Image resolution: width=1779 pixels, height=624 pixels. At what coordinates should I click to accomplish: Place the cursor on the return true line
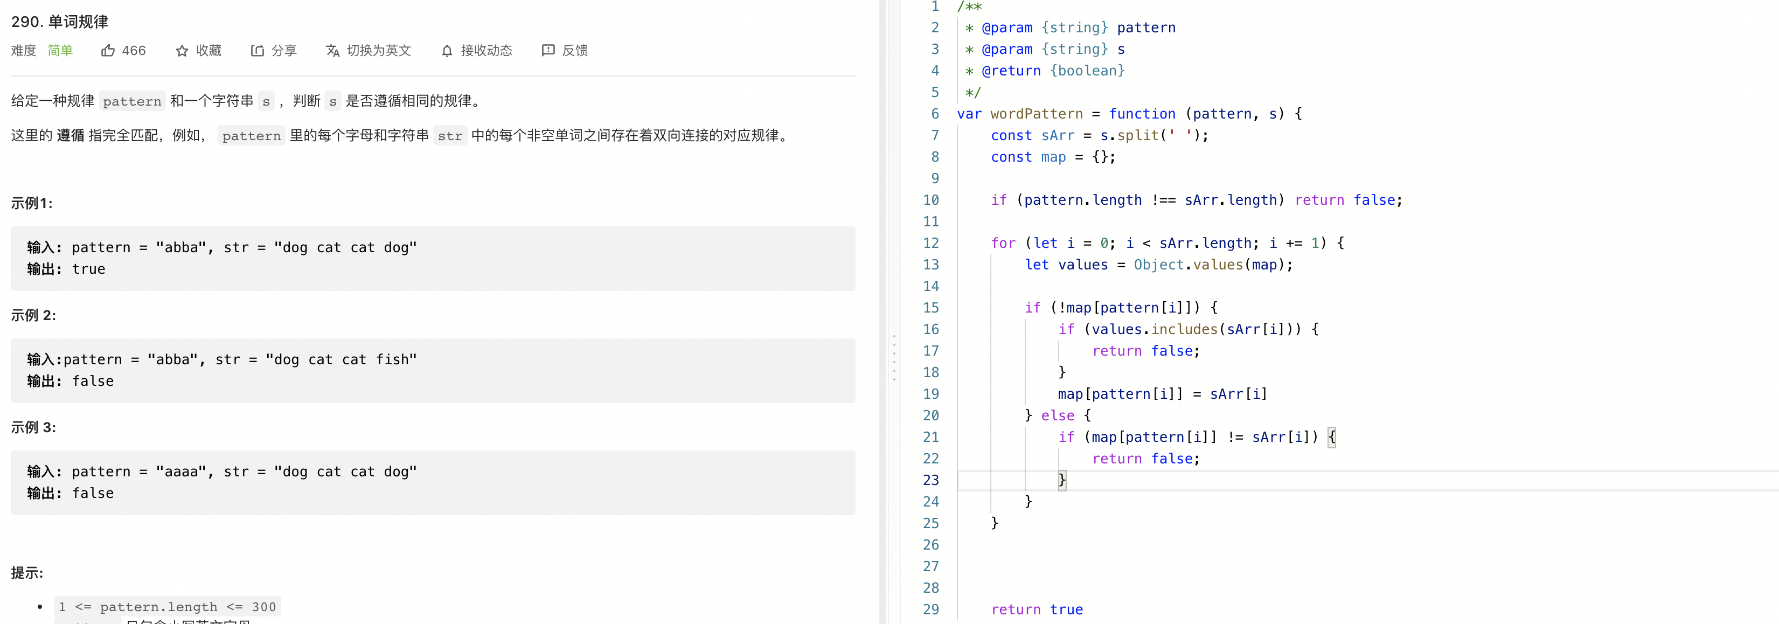pyautogui.click(x=1037, y=609)
